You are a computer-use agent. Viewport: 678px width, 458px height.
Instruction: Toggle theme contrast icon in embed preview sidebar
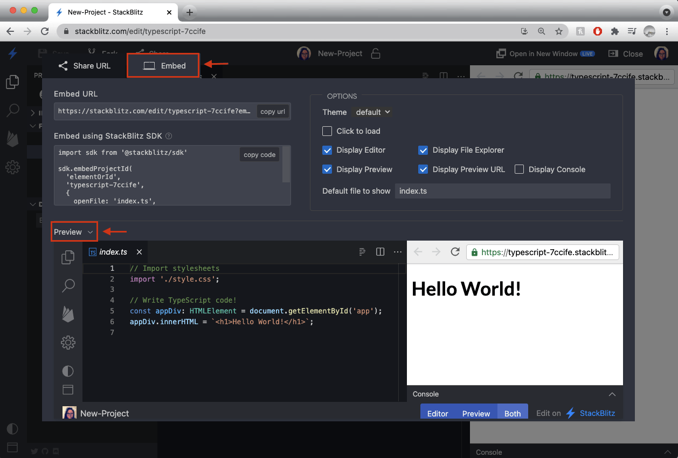68,371
